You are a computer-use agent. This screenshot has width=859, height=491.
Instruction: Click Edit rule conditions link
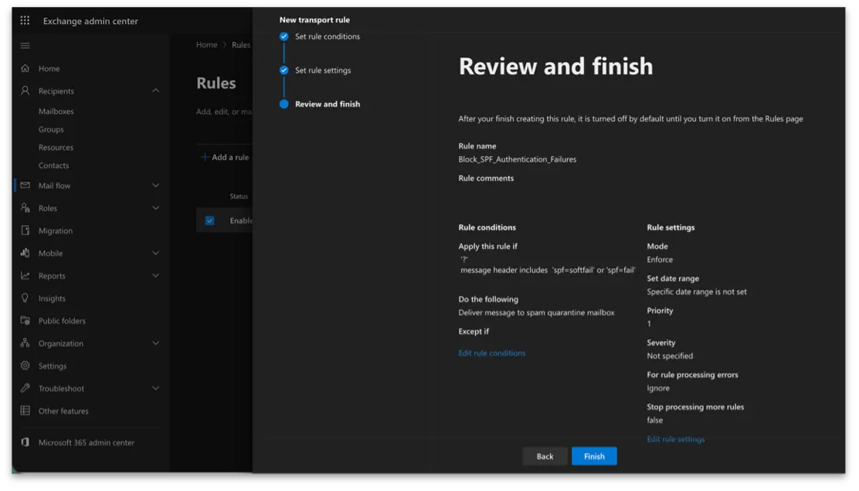click(x=492, y=353)
